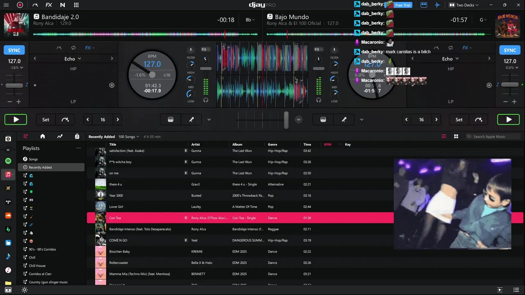Open the left deck key Bb dropdown

pyautogui.click(x=250, y=20)
